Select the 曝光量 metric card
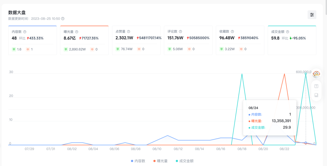 84,40
